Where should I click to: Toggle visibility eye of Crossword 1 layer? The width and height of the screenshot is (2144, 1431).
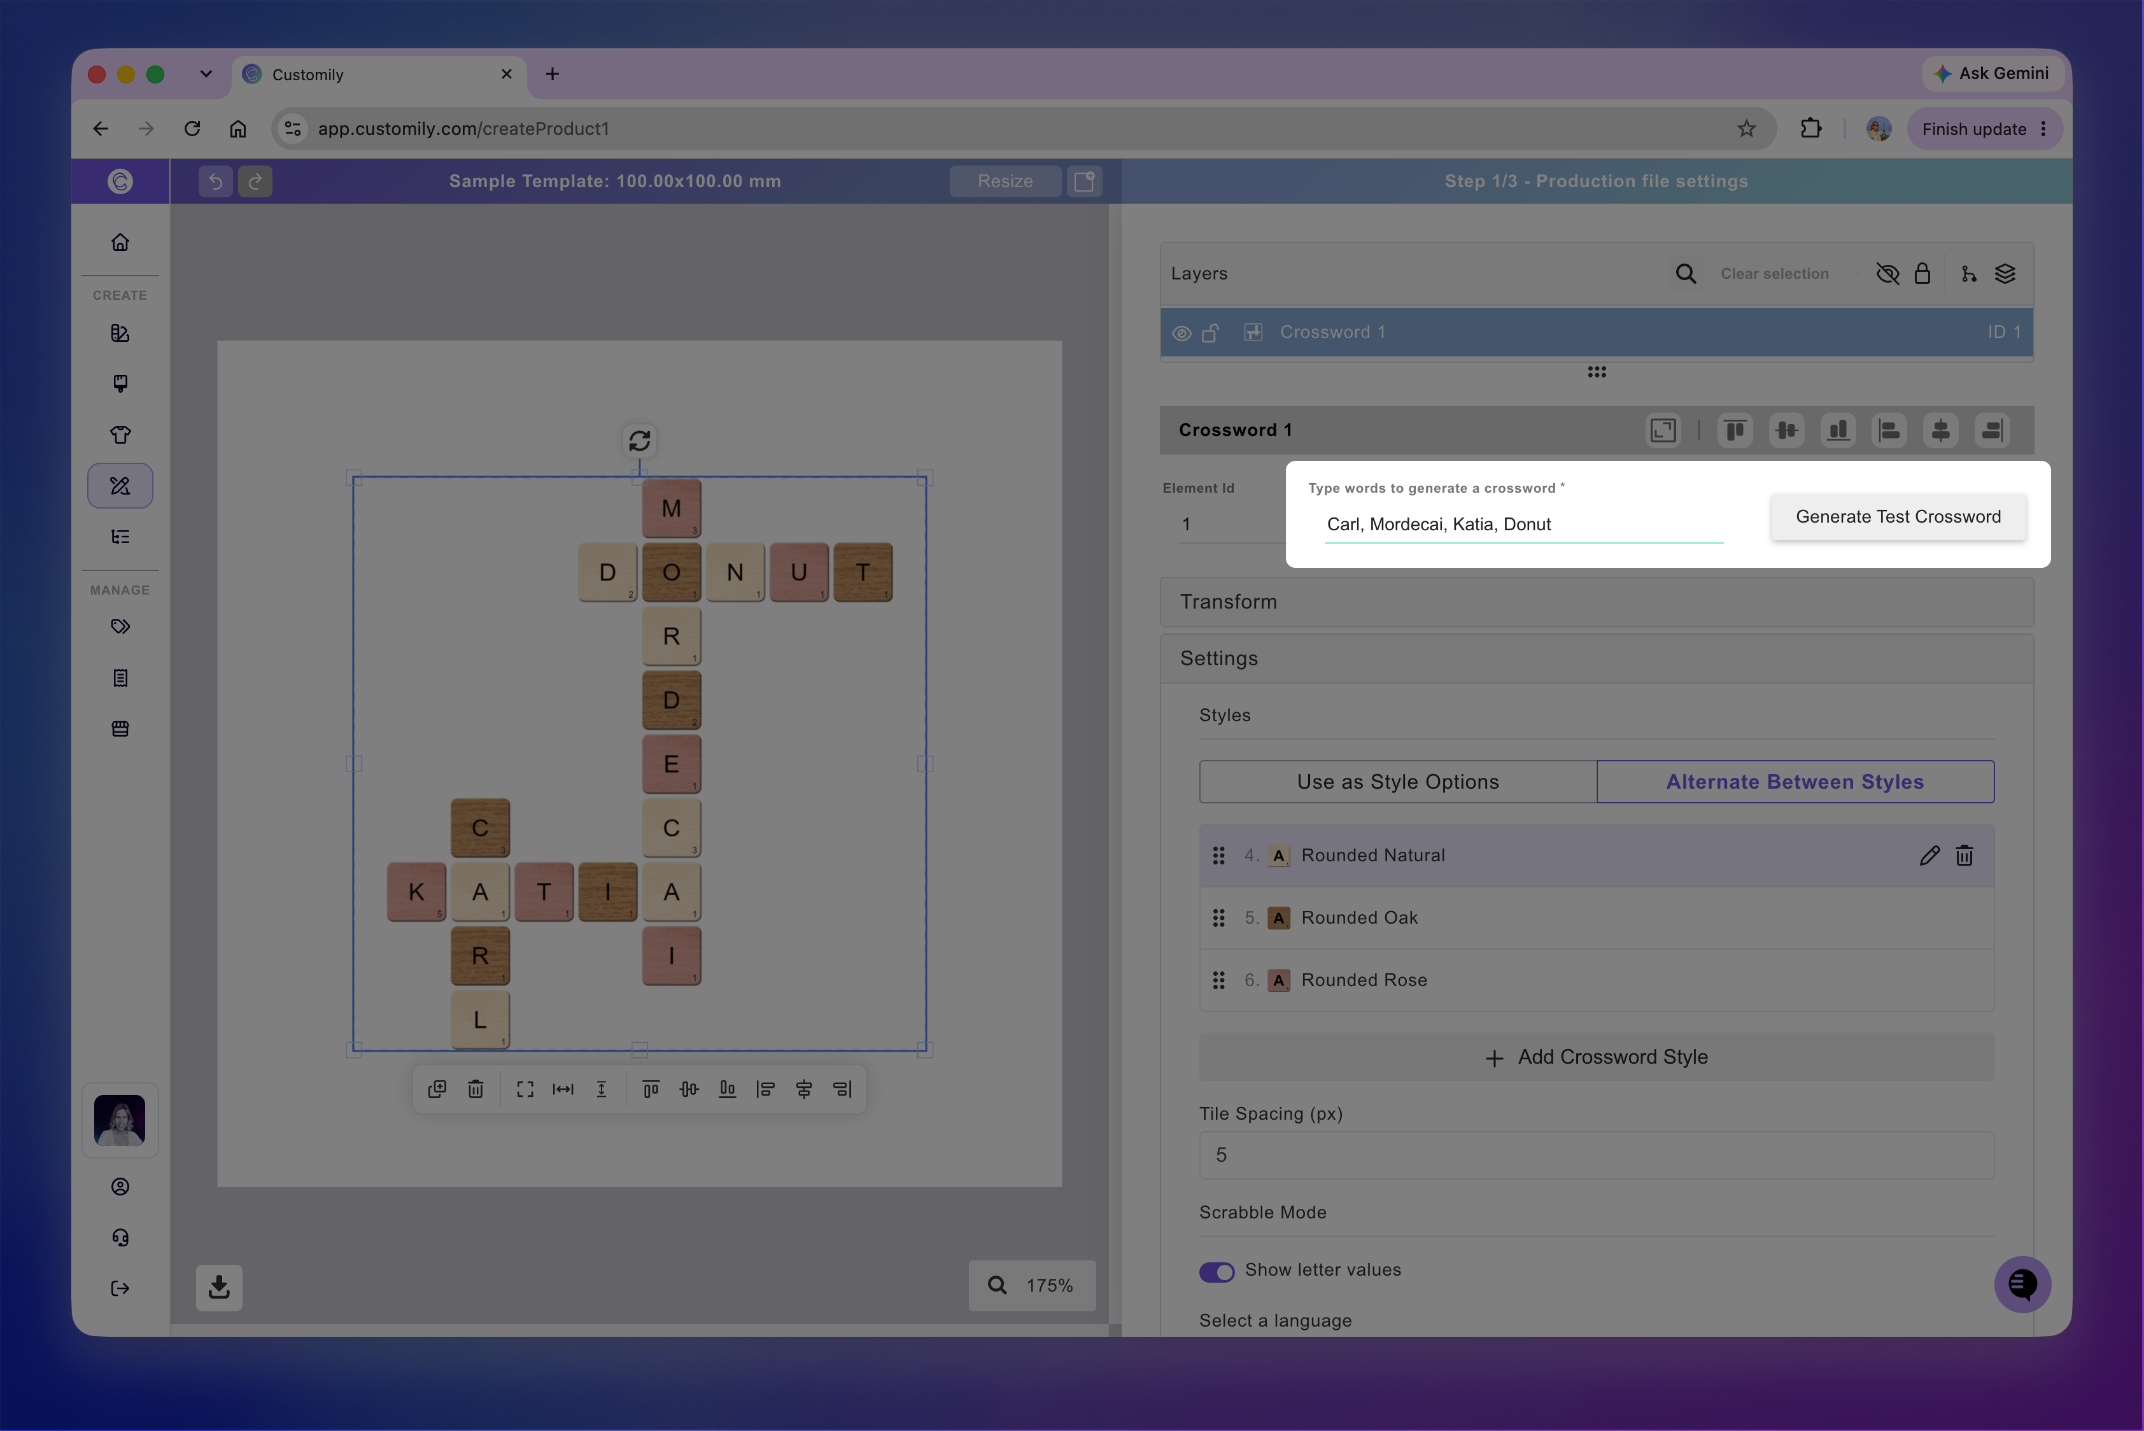[1181, 333]
